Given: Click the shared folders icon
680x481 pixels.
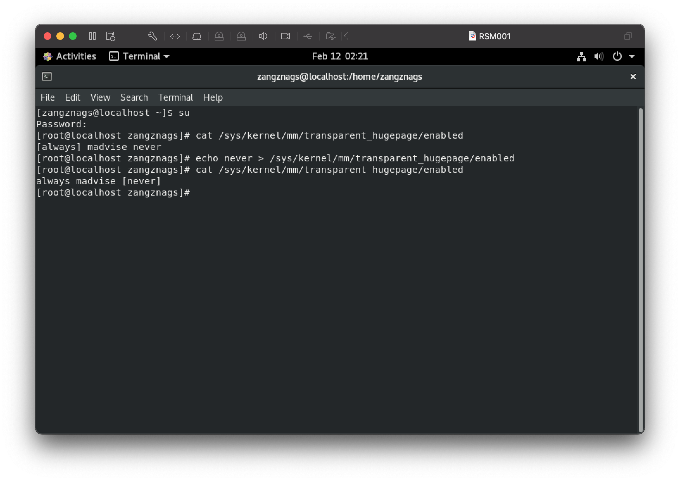Looking at the screenshot, I should click(x=330, y=36).
